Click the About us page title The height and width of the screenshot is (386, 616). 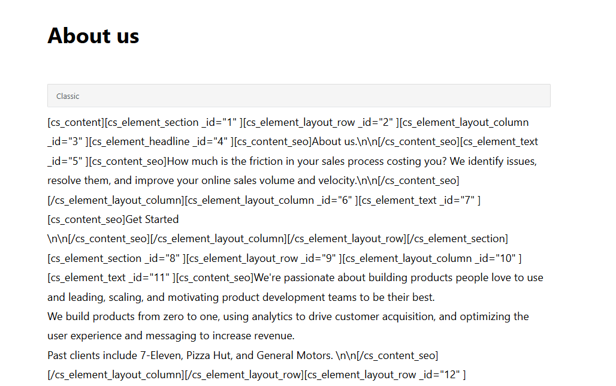click(93, 36)
